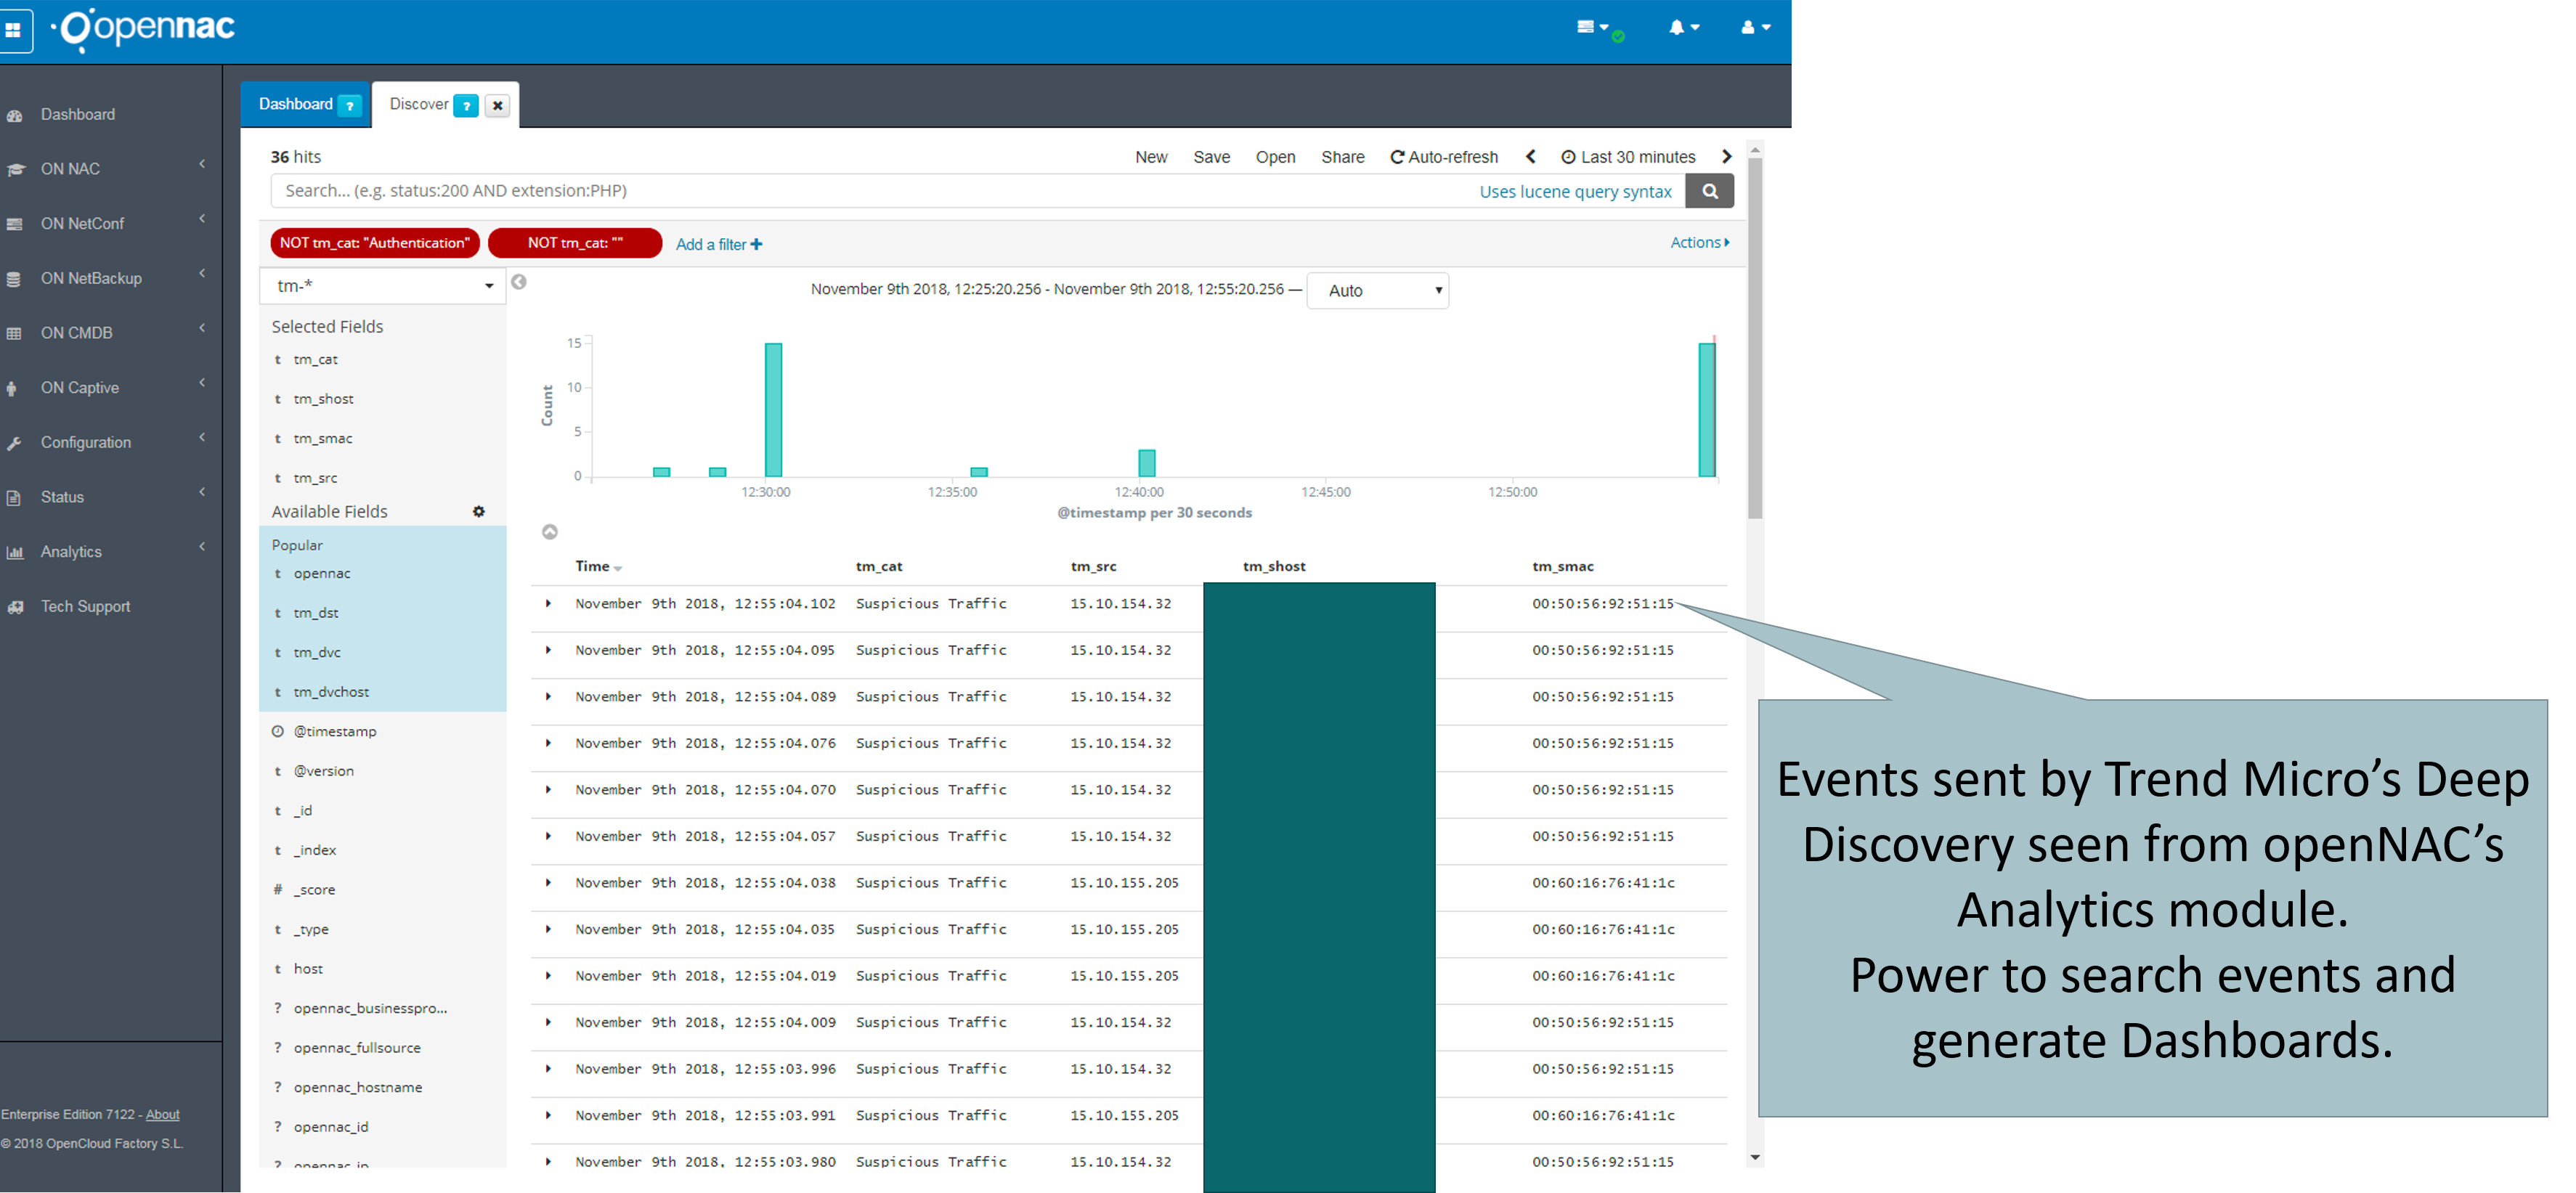
Task: Click the search magnifier button
Action: point(1709,191)
